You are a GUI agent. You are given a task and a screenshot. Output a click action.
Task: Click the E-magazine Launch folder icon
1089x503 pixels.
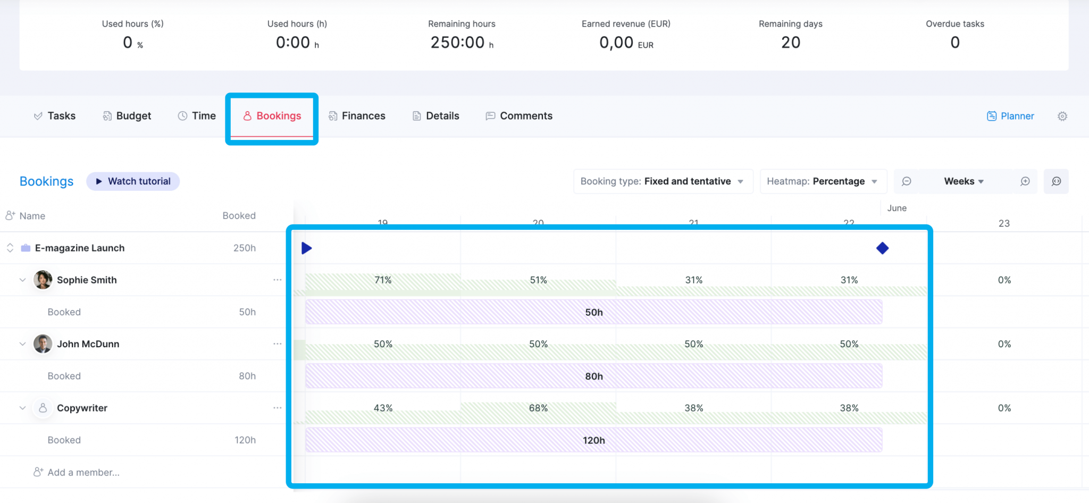tap(26, 248)
